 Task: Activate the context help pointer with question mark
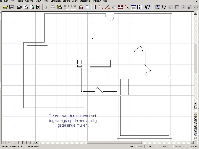pos(147,7)
